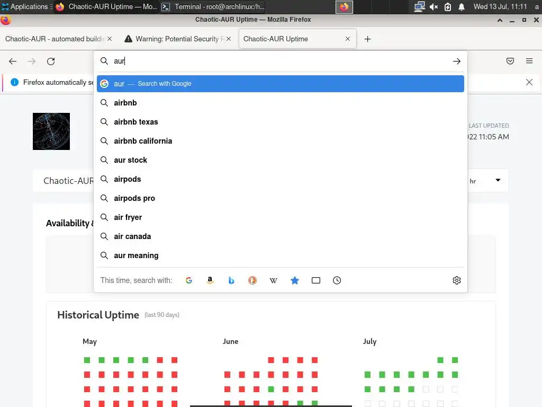This screenshot has height=407, width=542.
Task: Choose the 'airbnb' suggestion
Action: click(281, 103)
